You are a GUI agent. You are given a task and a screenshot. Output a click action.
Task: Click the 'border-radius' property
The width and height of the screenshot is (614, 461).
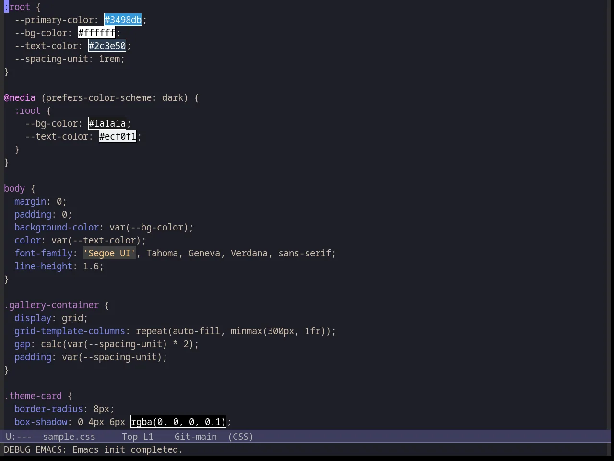tap(48, 409)
